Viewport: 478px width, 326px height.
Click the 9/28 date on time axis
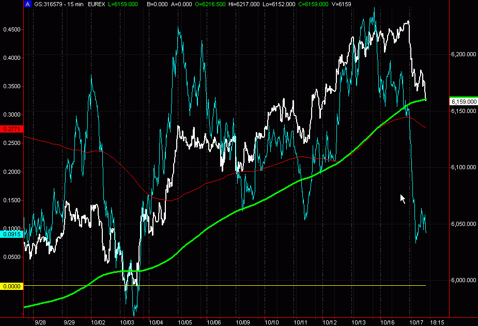[x=40, y=322]
